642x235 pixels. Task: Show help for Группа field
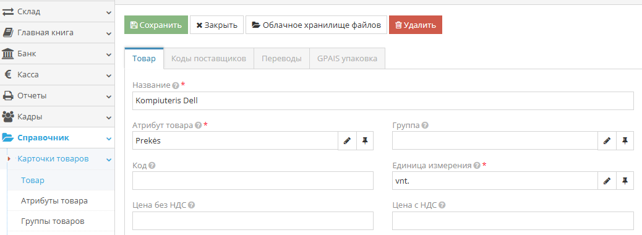click(425, 126)
